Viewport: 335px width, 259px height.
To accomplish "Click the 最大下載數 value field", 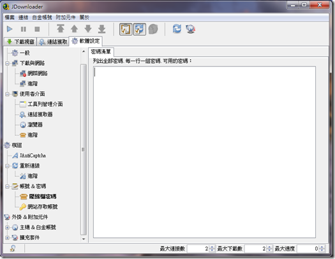I will 255,249.
